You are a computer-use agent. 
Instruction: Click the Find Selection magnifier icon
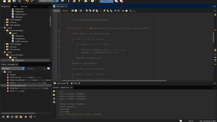point(87,11)
